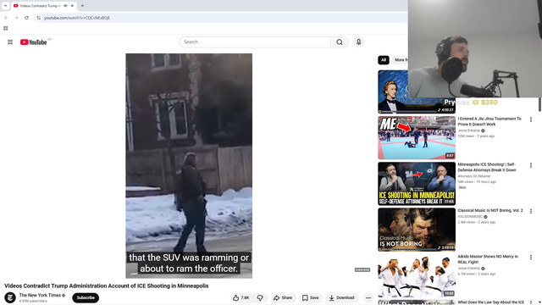Open 'Minneapolis ICE Shooting! Self-Defense Attorneys' title
The height and width of the screenshot is (305, 542).
487,168
